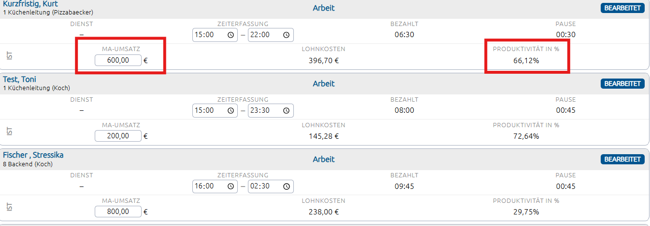Open employee name Kurzfristig, Kurt
Screen dimensions: 650x226
(30, 4)
